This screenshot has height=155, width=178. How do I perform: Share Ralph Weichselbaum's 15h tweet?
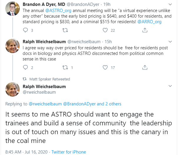click(145, 68)
